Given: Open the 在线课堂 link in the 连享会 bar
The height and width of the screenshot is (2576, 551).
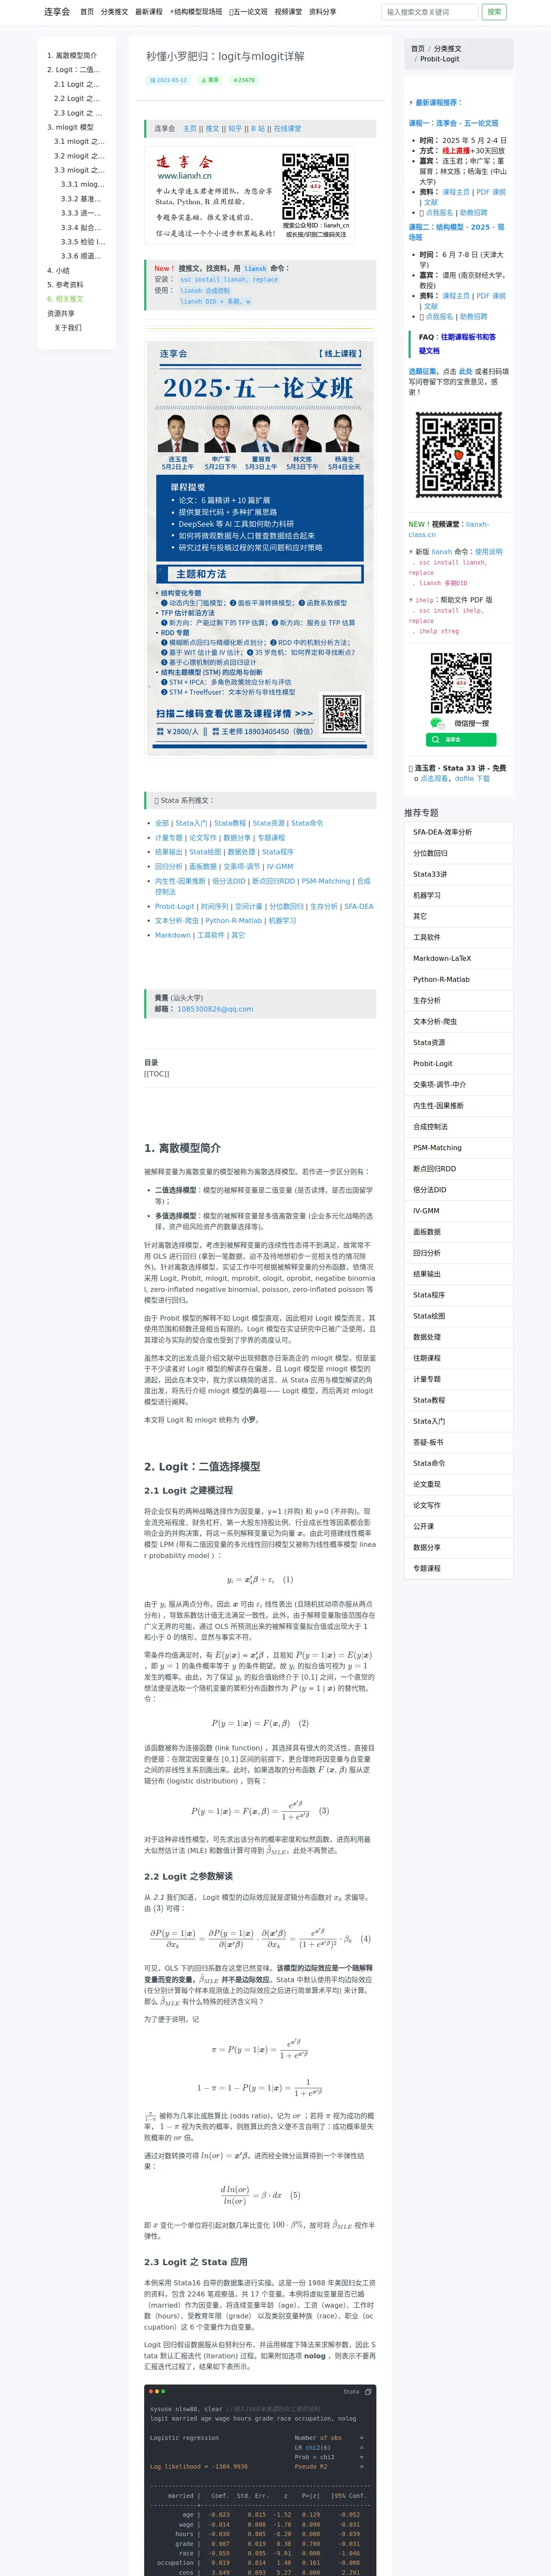Looking at the screenshot, I should pyautogui.click(x=288, y=129).
